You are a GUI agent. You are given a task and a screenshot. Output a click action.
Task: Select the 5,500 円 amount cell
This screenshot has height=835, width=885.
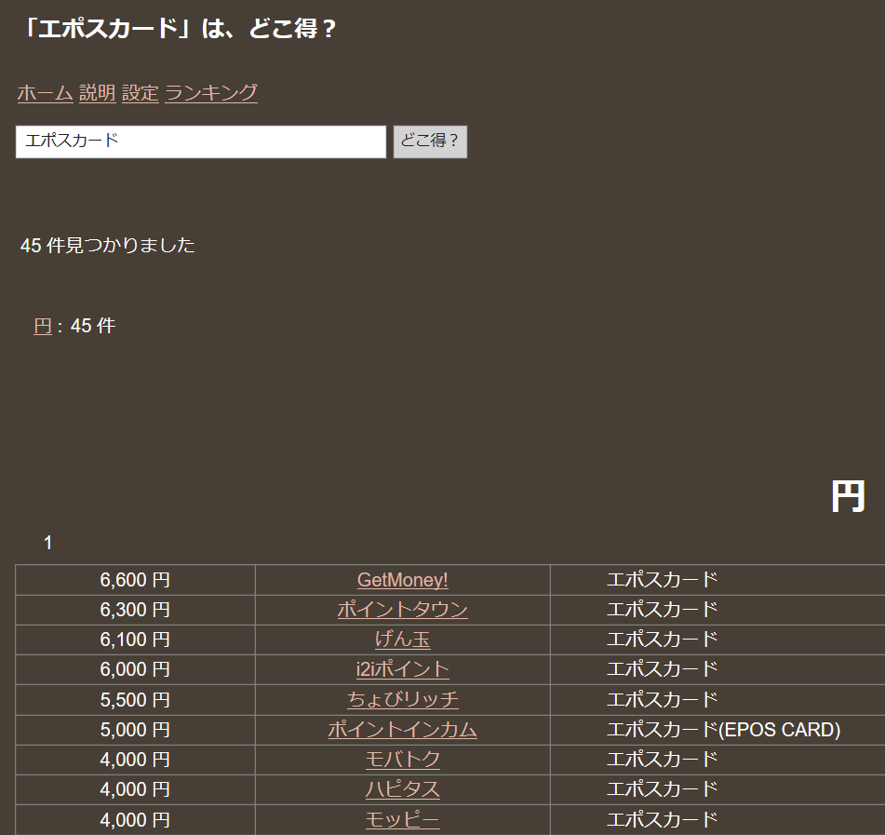(x=136, y=700)
